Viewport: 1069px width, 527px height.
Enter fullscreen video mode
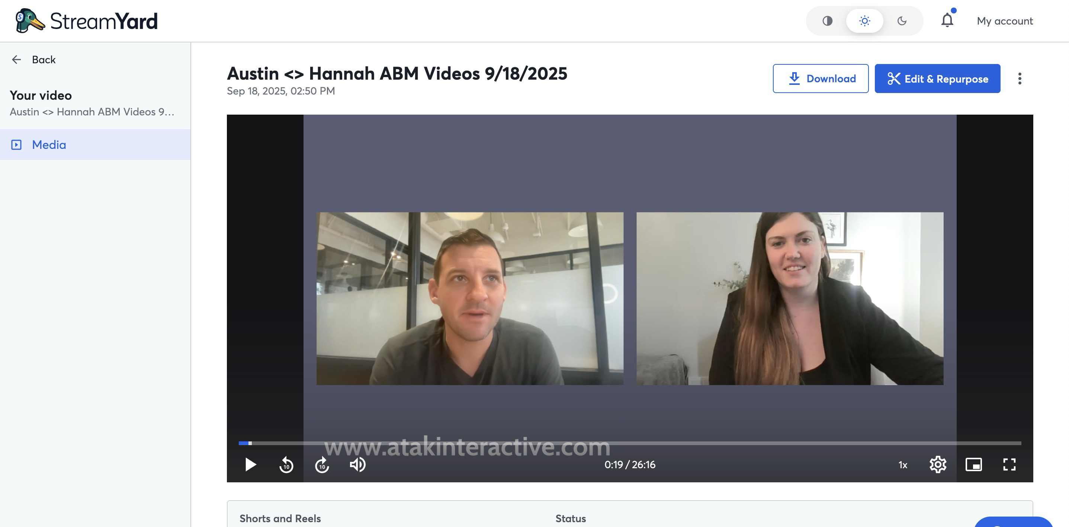[1009, 464]
